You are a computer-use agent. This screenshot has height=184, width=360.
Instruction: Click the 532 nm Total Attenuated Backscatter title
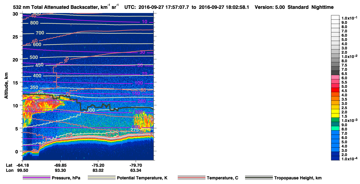tap(66, 7)
